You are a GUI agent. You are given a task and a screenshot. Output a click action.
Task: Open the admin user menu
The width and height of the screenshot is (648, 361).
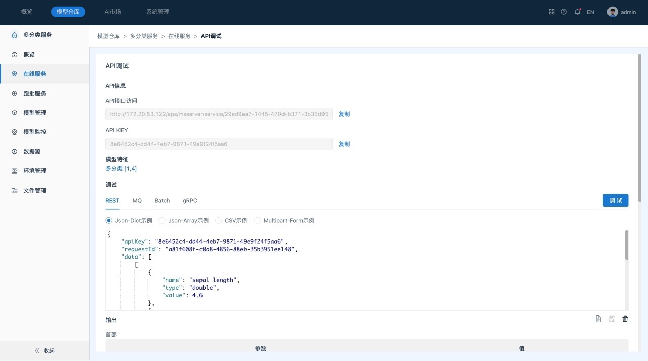tap(622, 12)
